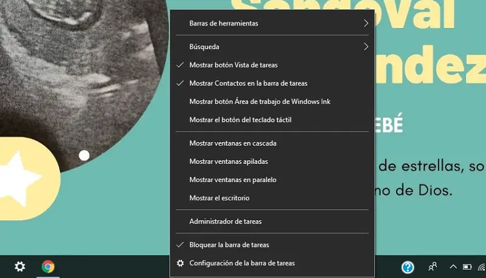Open Settings gear icon in taskbar
The height and width of the screenshot is (278, 486).
click(20, 266)
